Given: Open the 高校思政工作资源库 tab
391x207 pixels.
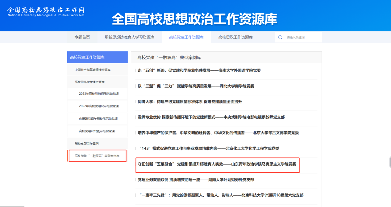Looking at the screenshot, I should click(235, 37).
